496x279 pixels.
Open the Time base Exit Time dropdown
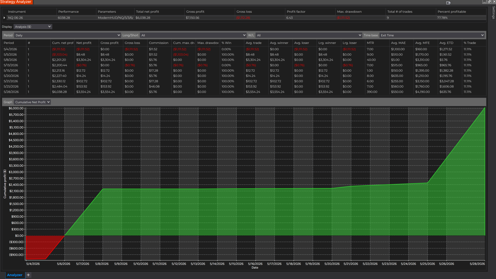coord(432,35)
